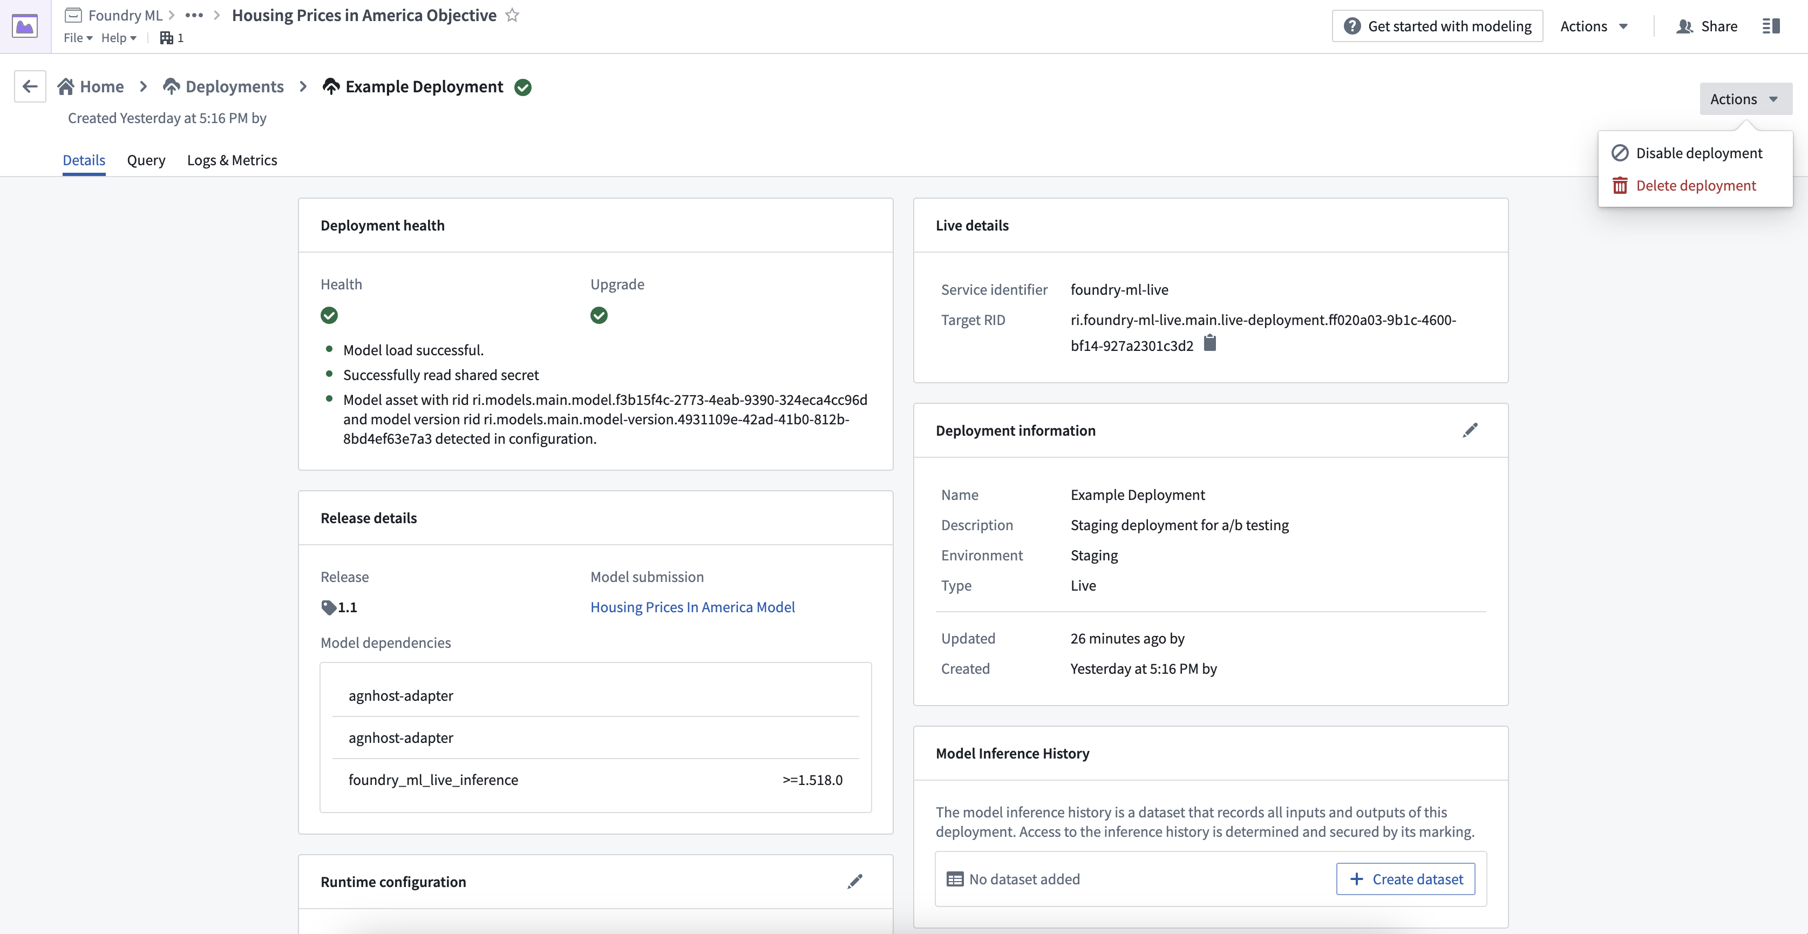Open the Foundry ML app icon
Viewport: 1808px width, 934px height.
pyautogui.click(x=25, y=26)
